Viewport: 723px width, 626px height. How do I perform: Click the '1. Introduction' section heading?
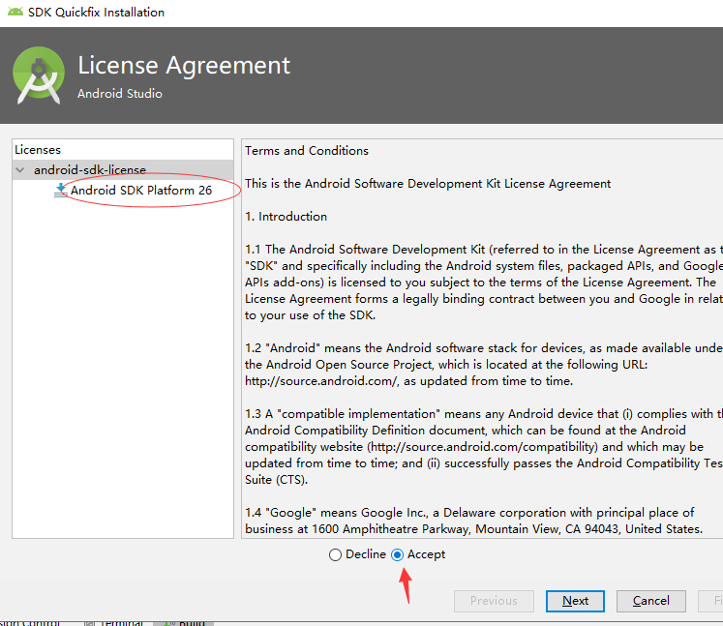pos(286,216)
